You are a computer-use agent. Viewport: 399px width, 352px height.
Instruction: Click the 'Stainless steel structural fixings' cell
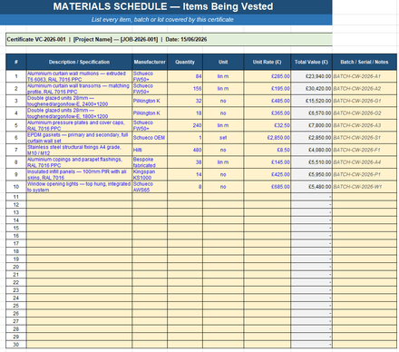pyautogui.click(x=79, y=150)
